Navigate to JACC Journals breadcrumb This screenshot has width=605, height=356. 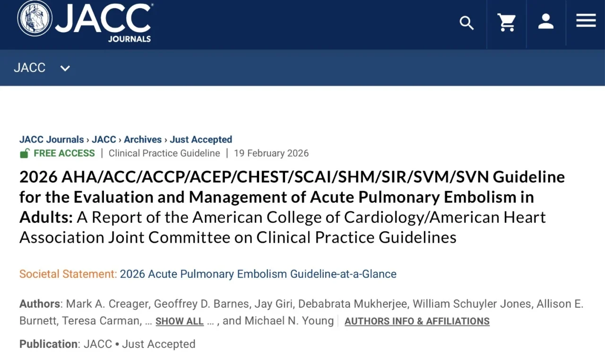[x=51, y=139]
